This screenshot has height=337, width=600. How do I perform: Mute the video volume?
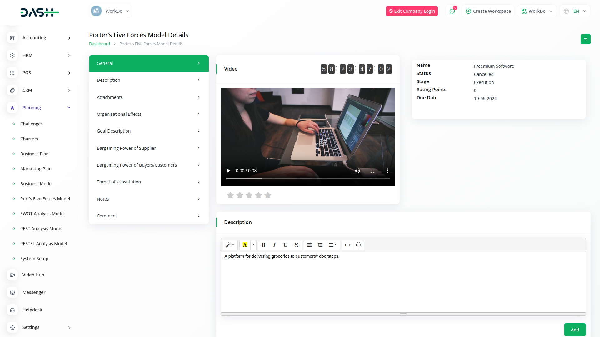click(x=357, y=171)
